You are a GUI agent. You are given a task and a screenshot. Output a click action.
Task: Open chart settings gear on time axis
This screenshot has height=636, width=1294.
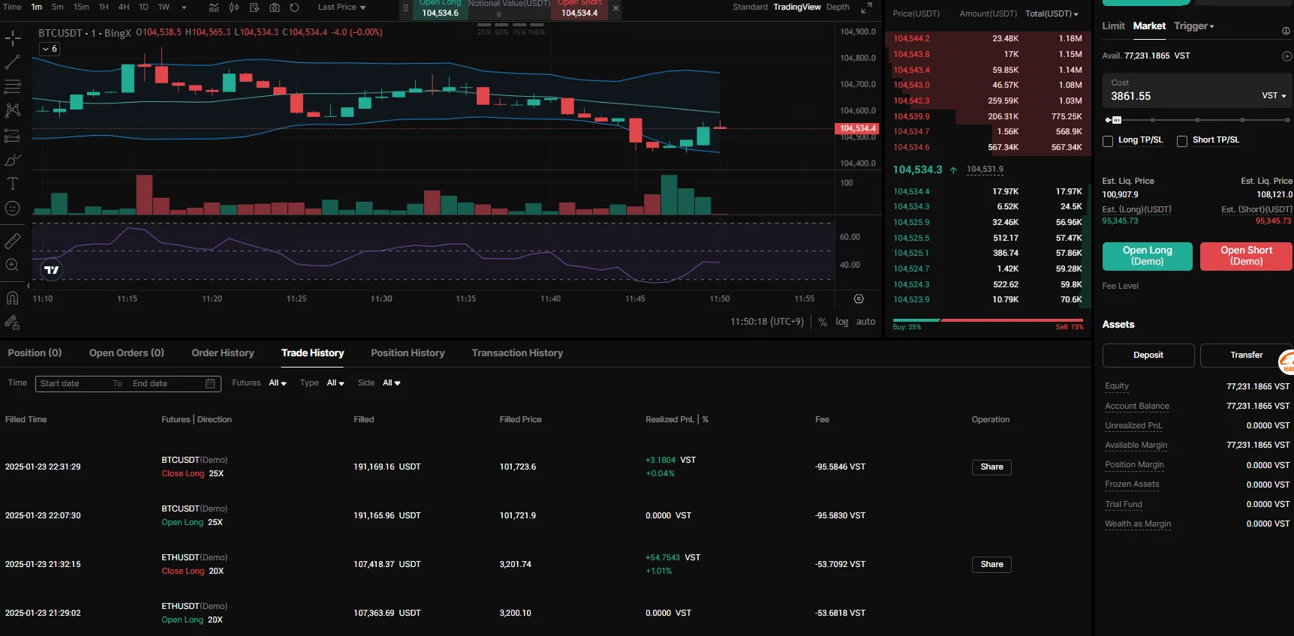859,298
